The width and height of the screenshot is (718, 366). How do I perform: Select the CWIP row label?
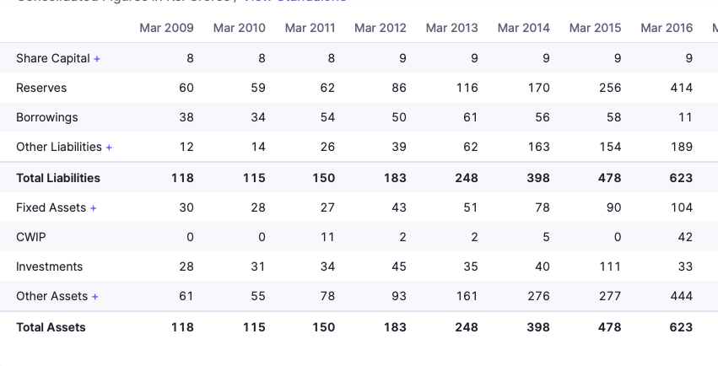coord(31,237)
